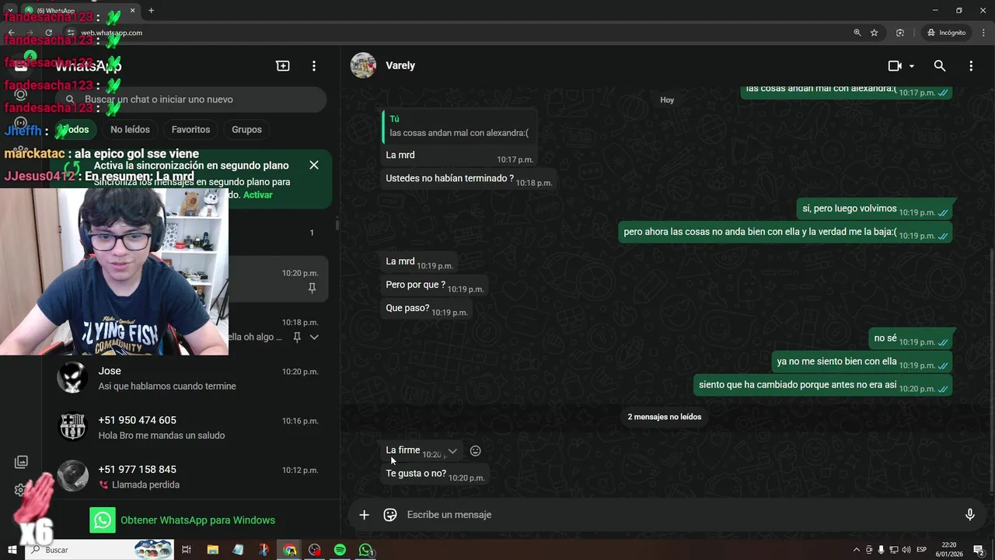The width and height of the screenshot is (995, 560).
Task: Expand chat options chevron on 10:18 p.m. chat
Action: [x=314, y=337]
